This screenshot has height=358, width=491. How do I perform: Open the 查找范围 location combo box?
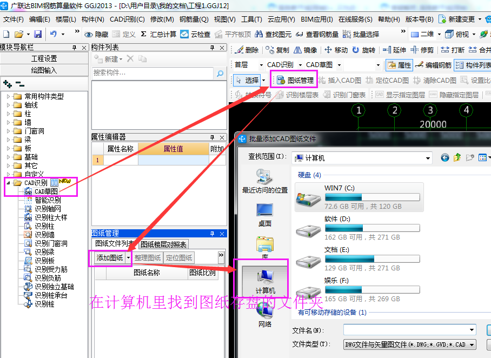[362, 158]
